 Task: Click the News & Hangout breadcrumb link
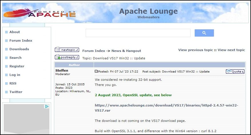coord(126,51)
